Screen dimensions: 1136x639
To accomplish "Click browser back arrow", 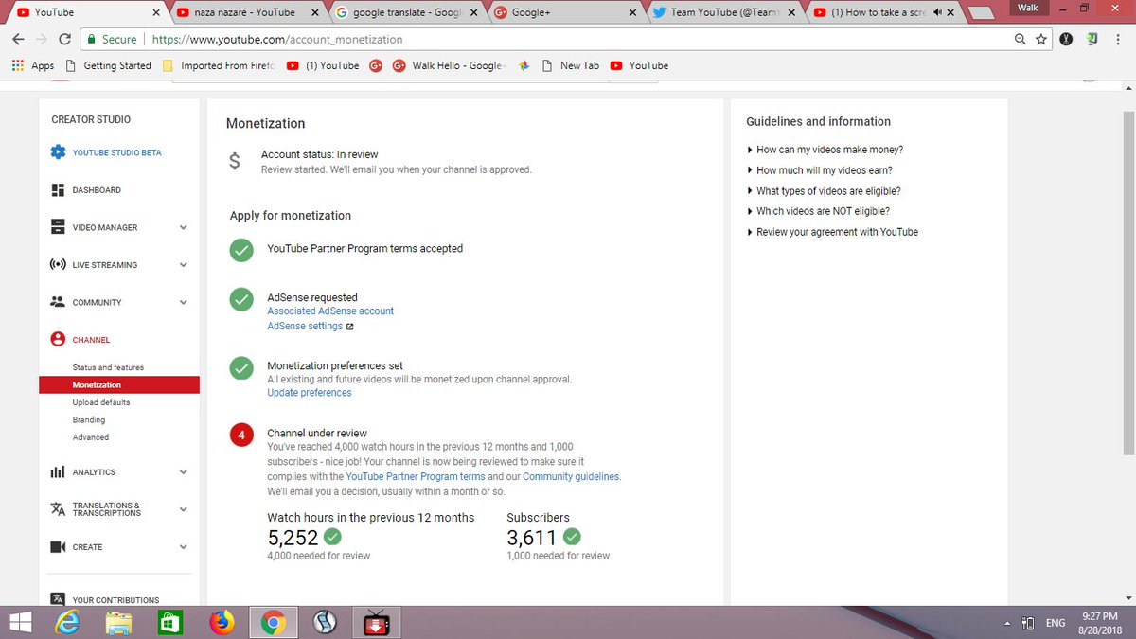I will pyautogui.click(x=18, y=40).
